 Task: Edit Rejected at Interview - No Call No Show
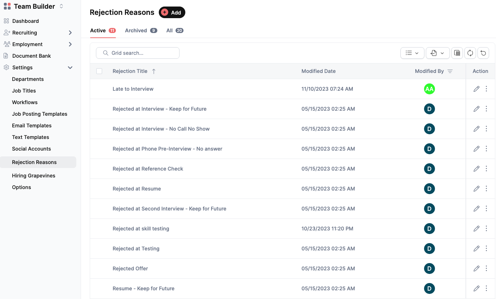[x=476, y=129]
